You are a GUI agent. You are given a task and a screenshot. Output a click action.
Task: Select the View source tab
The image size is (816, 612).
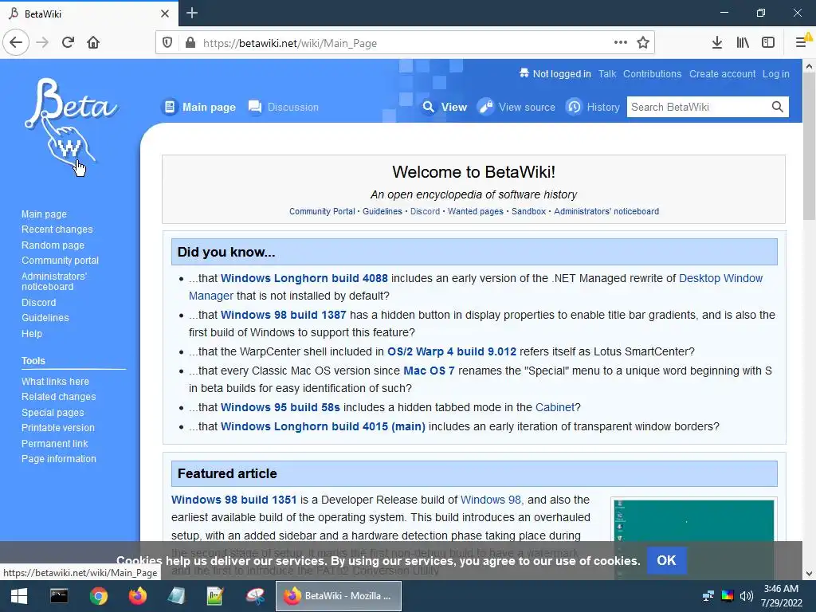[x=516, y=108]
